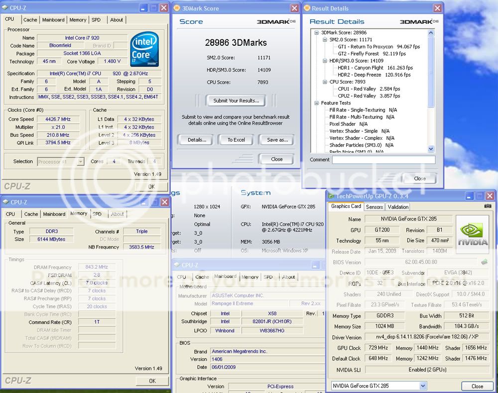Switch to the Validation tab in GPU-Z
The height and width of the screenshot is (393, 498).
pos(398,207)
